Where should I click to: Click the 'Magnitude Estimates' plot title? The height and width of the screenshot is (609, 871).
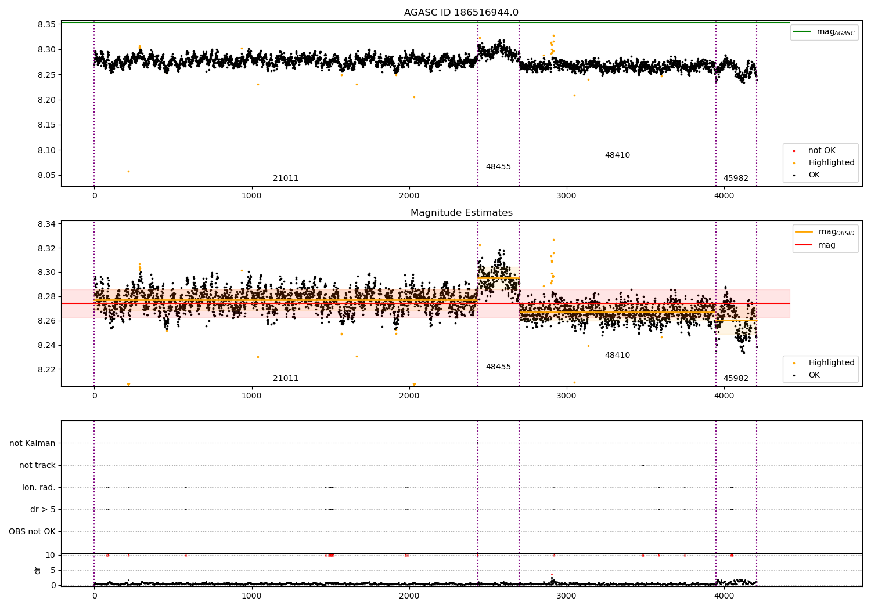[461, 213]
